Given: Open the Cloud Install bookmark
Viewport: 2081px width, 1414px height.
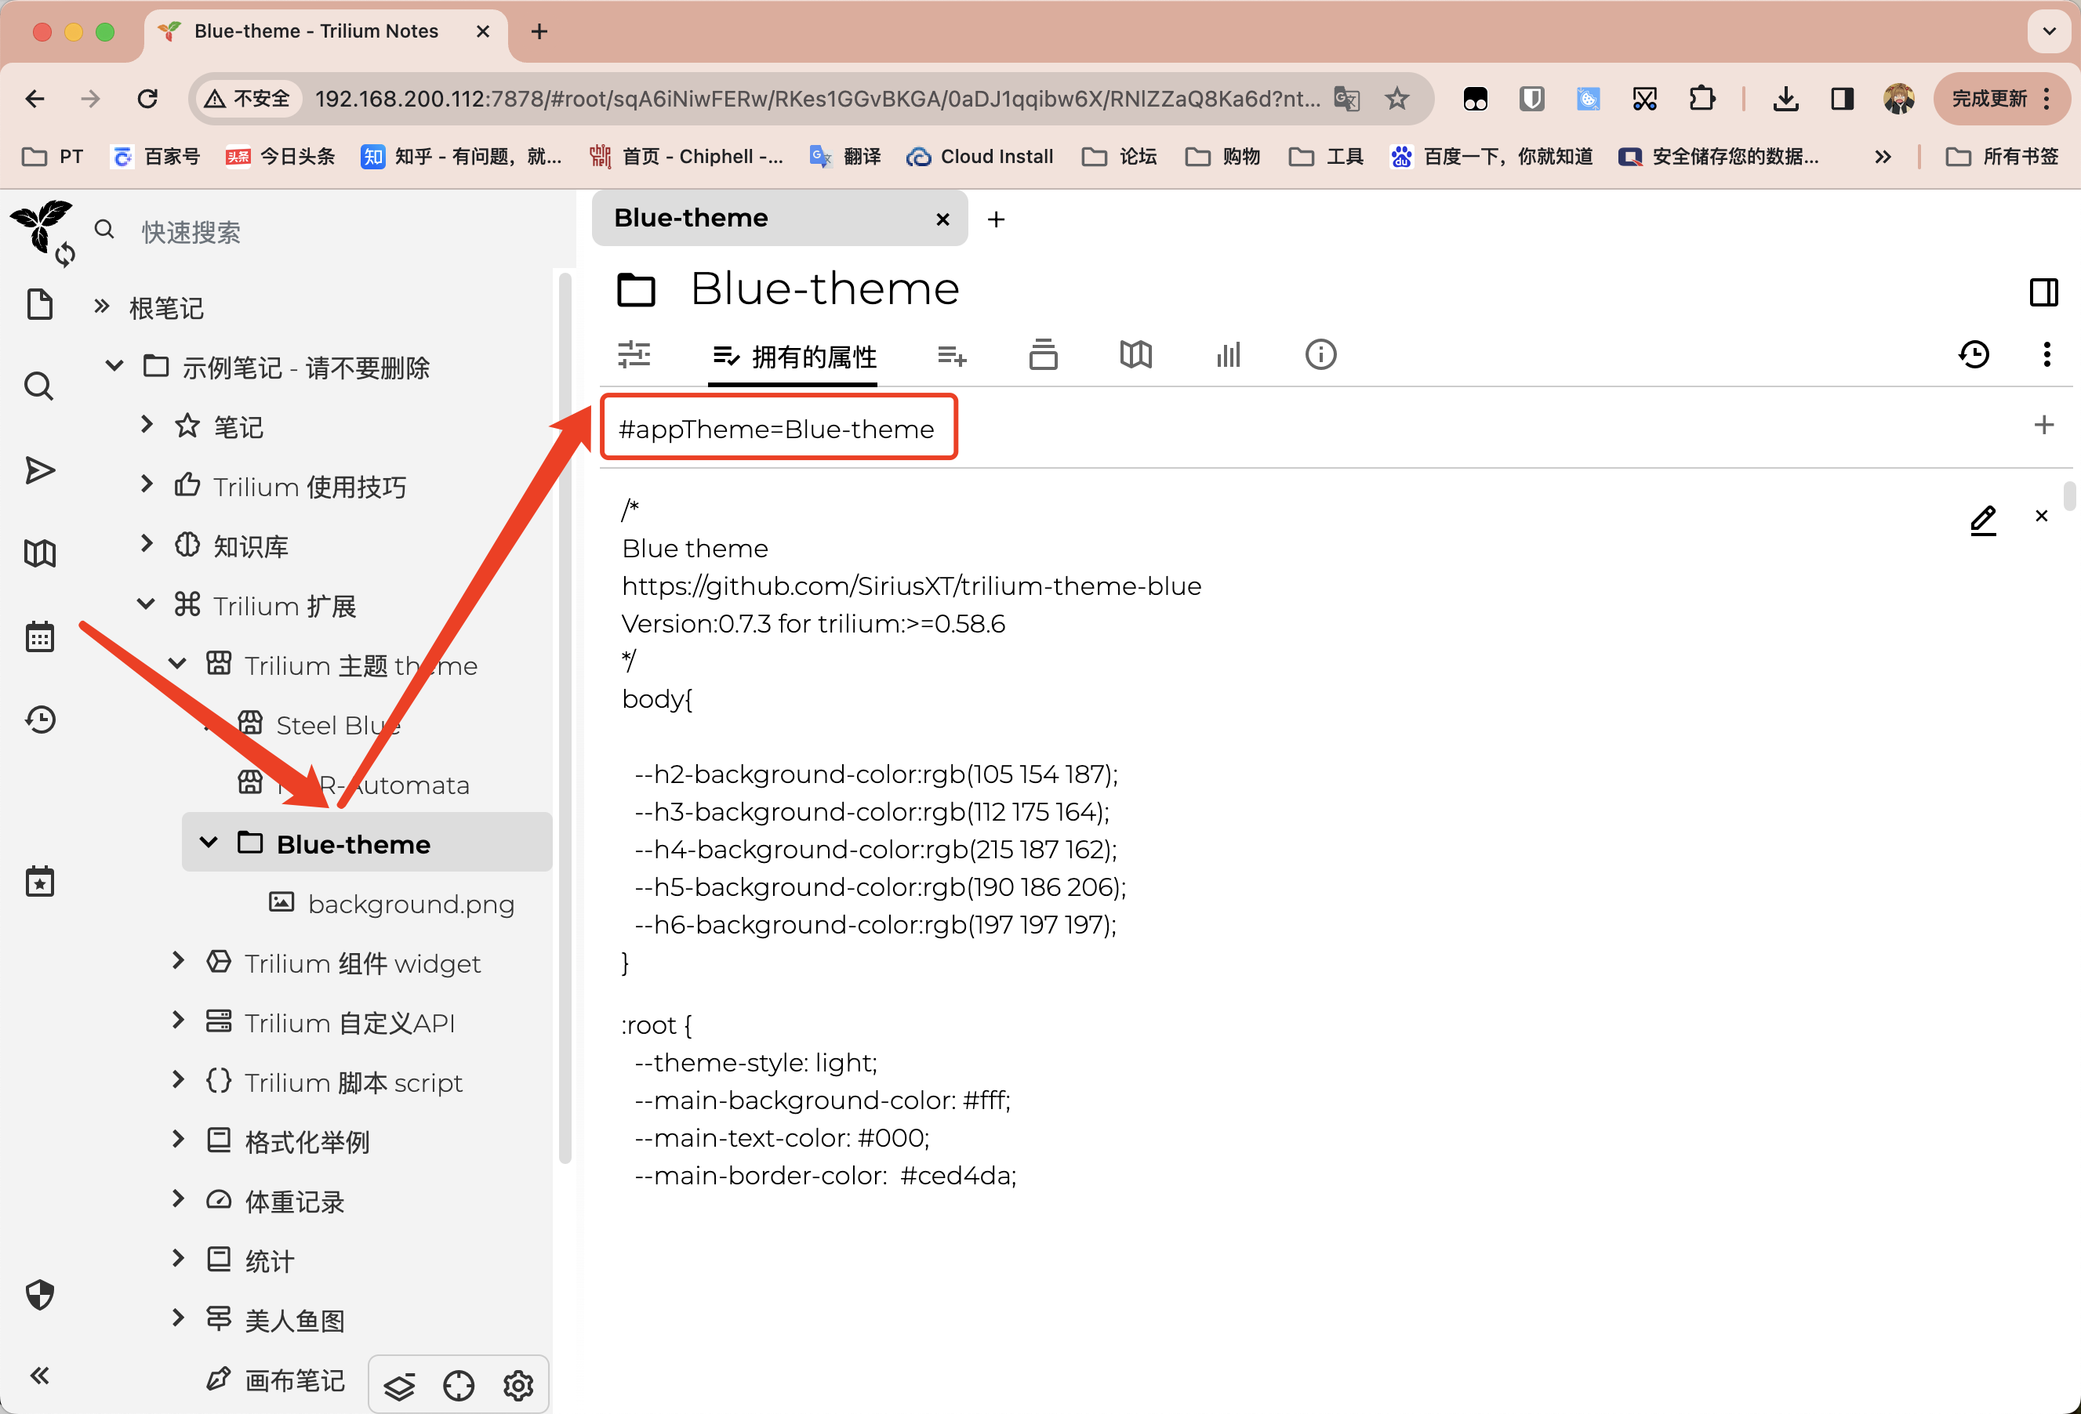Looking at the screenshot, I should pyautogui.click(x=979, y=157).
